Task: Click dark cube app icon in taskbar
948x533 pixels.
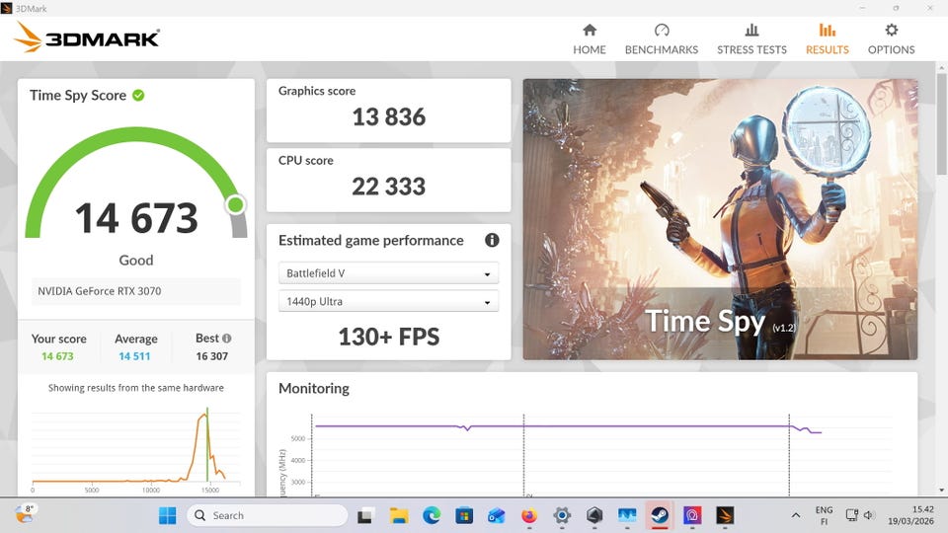Action: point(594,515)
